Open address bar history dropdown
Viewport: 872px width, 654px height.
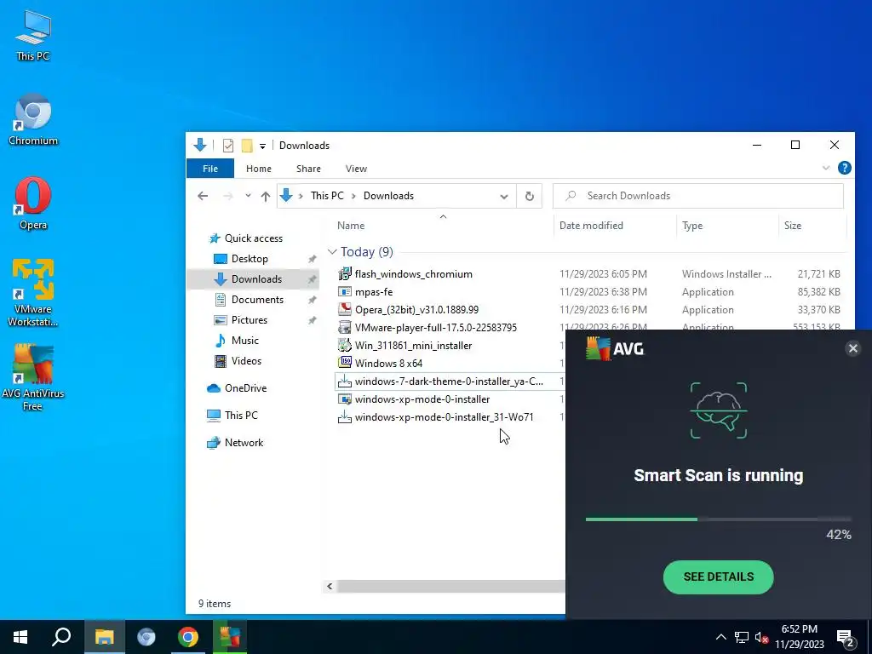tap(504, 197)
